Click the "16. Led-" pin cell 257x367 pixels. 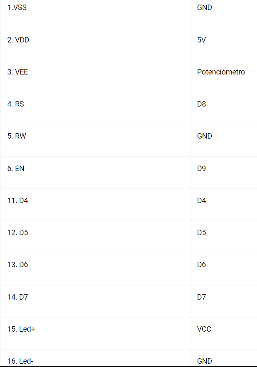20,361
